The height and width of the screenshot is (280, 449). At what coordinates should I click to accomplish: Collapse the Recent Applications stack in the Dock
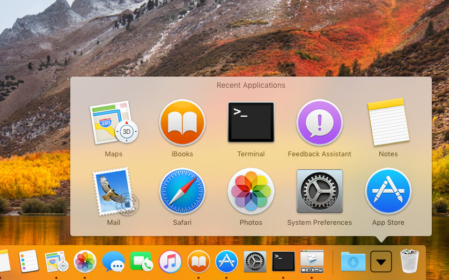[381, 262]
